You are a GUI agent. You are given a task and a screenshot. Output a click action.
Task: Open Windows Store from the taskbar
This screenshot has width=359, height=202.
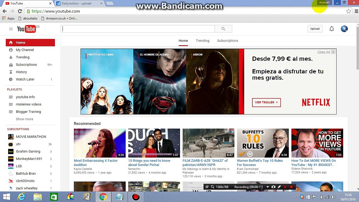tap(54, 197)
